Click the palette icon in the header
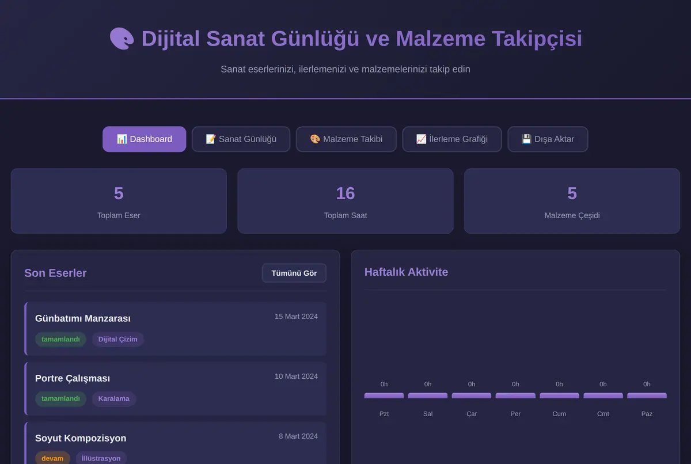 122,39
